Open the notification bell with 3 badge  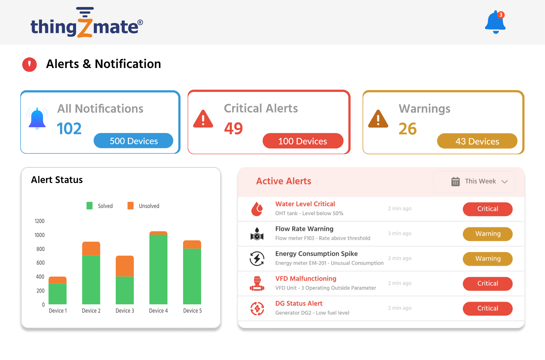[x=495, y=22]
